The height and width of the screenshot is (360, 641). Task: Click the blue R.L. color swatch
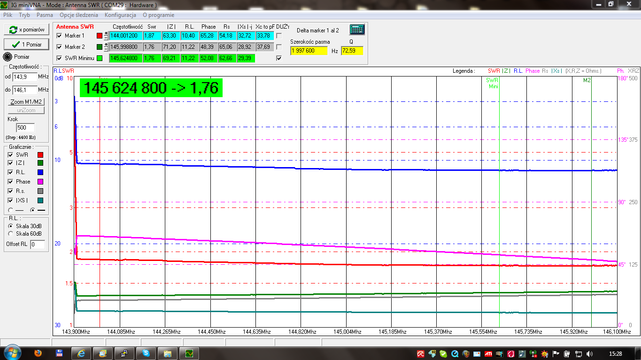40,172
